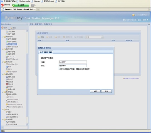Collapse 儲存空間 folder group
This screenshot has height=133, width=151.
[x=3, y=49]
